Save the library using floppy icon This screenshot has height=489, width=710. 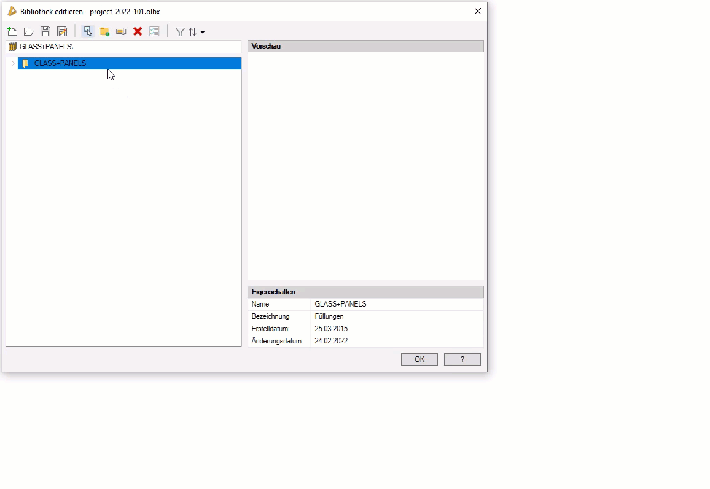(45, 31)
